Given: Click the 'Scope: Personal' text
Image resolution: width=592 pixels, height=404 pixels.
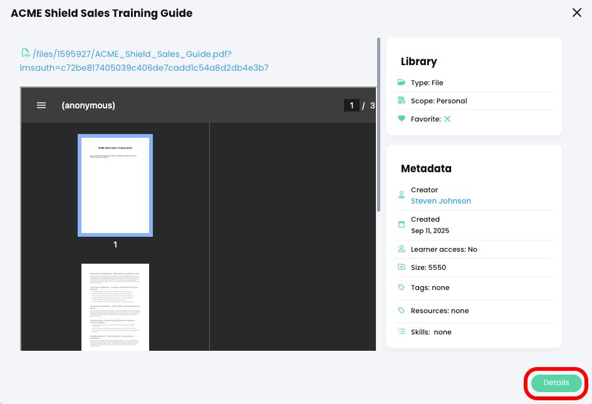Looking at the screenshot, I should tap(439, 101).
